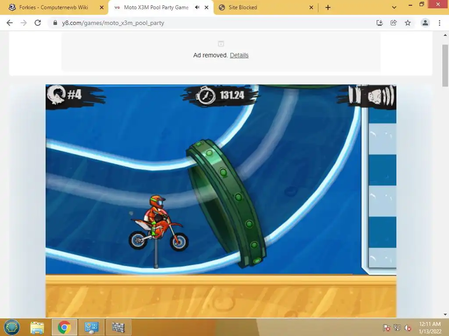This screenshot has width=449, height=336.
Task: Pause the game with the pause icon
Action: tap(354, 94)
